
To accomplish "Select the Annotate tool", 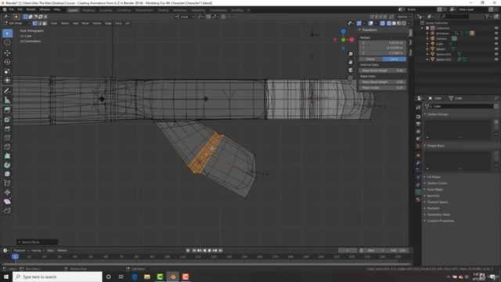I will [x=7, y=91].
